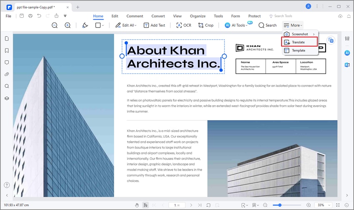Viewport: 354px width, 210px height.
Task: Click zoom in in status bar
Action: pos(308,205)
